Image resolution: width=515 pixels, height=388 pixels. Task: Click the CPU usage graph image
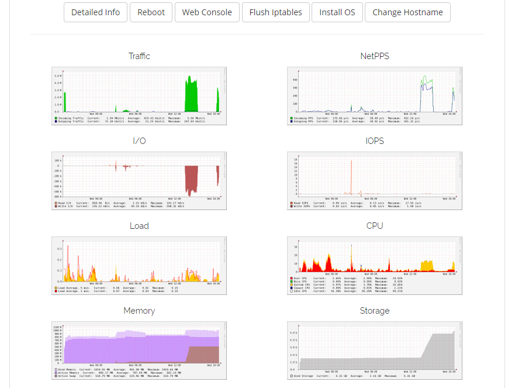pyautogui.click(x=375, y=265)
